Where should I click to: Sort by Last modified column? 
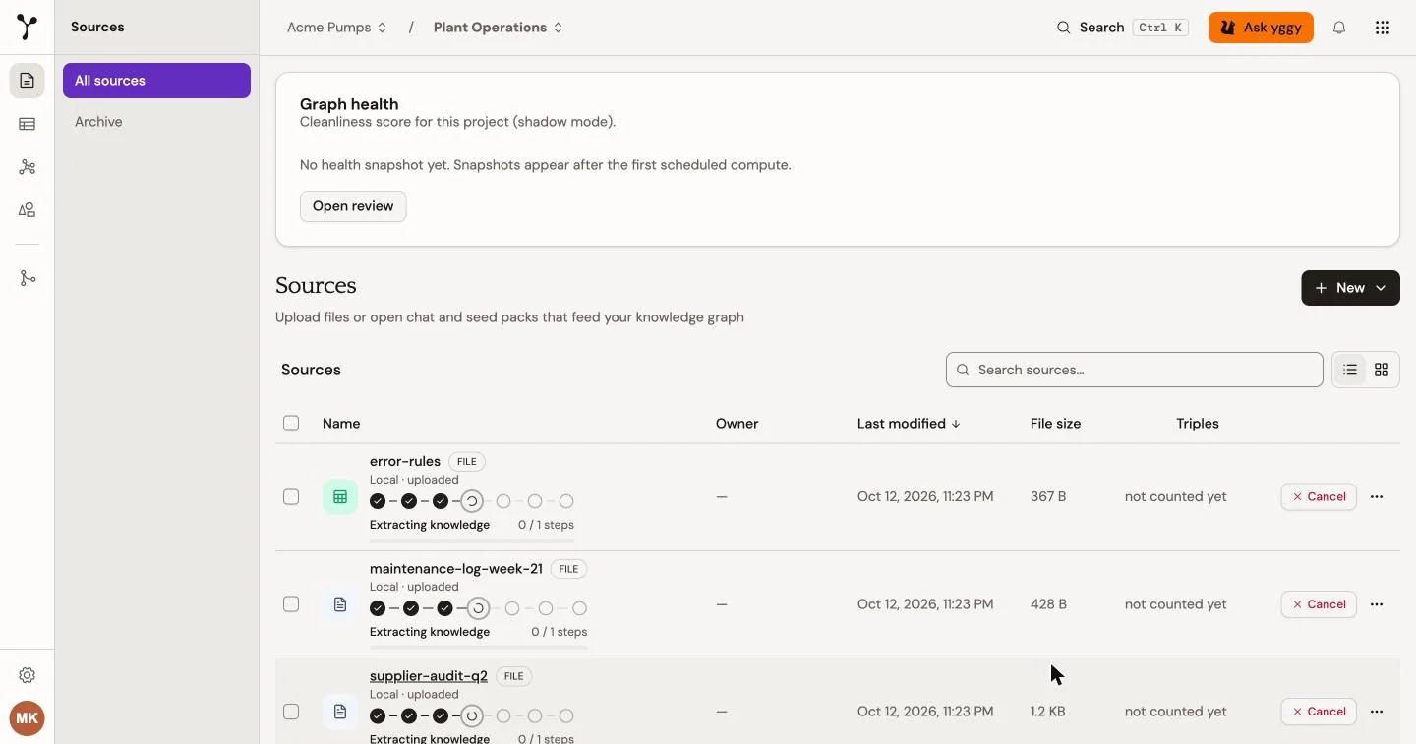909,424
